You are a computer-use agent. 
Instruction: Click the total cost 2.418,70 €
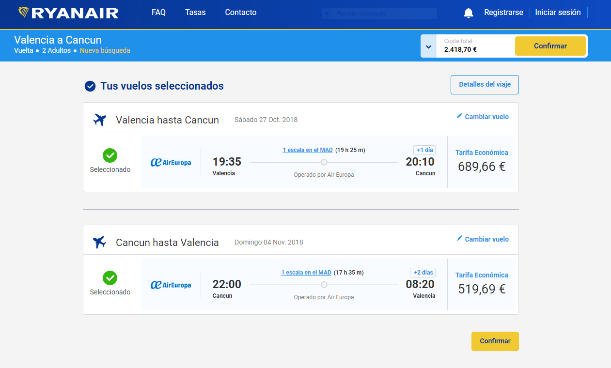[x=460, y=49]
